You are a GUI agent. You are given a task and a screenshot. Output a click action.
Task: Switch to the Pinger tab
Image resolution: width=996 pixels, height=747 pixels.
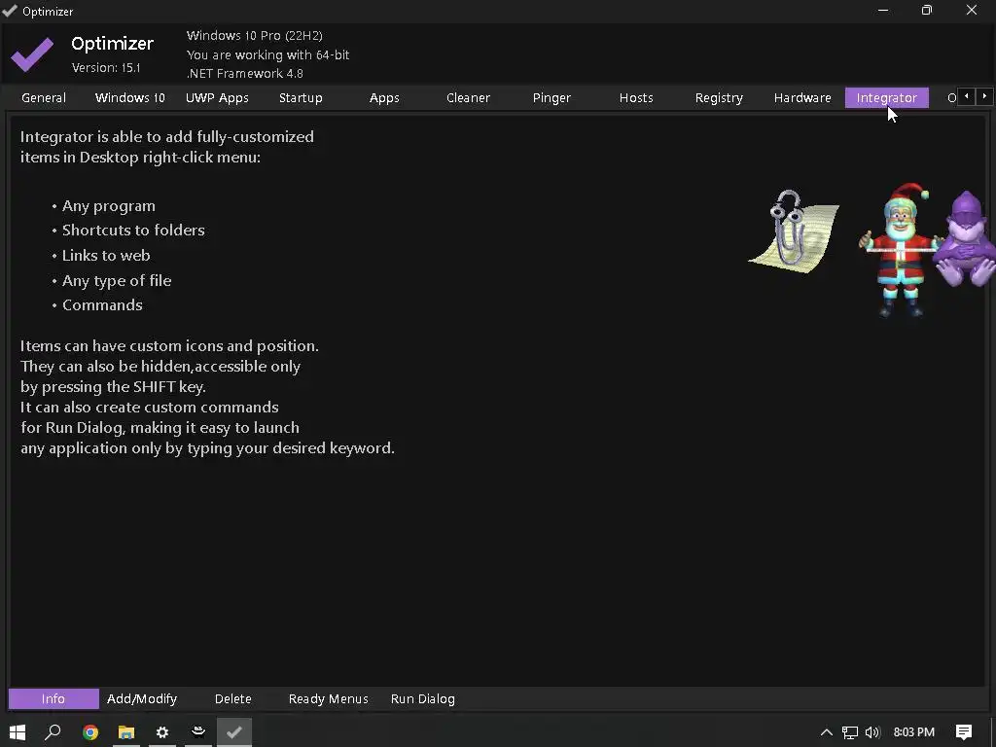(552, 98)
